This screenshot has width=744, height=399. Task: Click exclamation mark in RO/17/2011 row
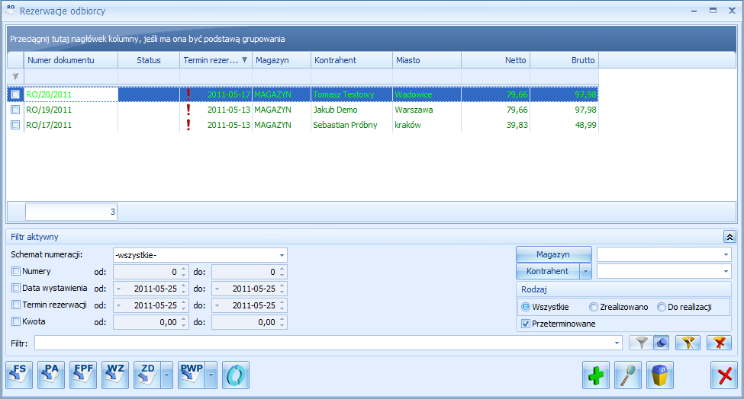tap(188, 124)
